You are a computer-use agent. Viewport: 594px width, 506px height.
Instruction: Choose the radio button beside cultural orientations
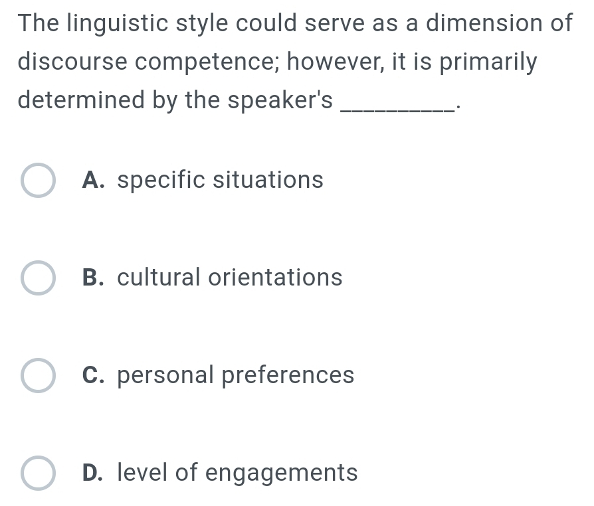(x=38, y=278)
